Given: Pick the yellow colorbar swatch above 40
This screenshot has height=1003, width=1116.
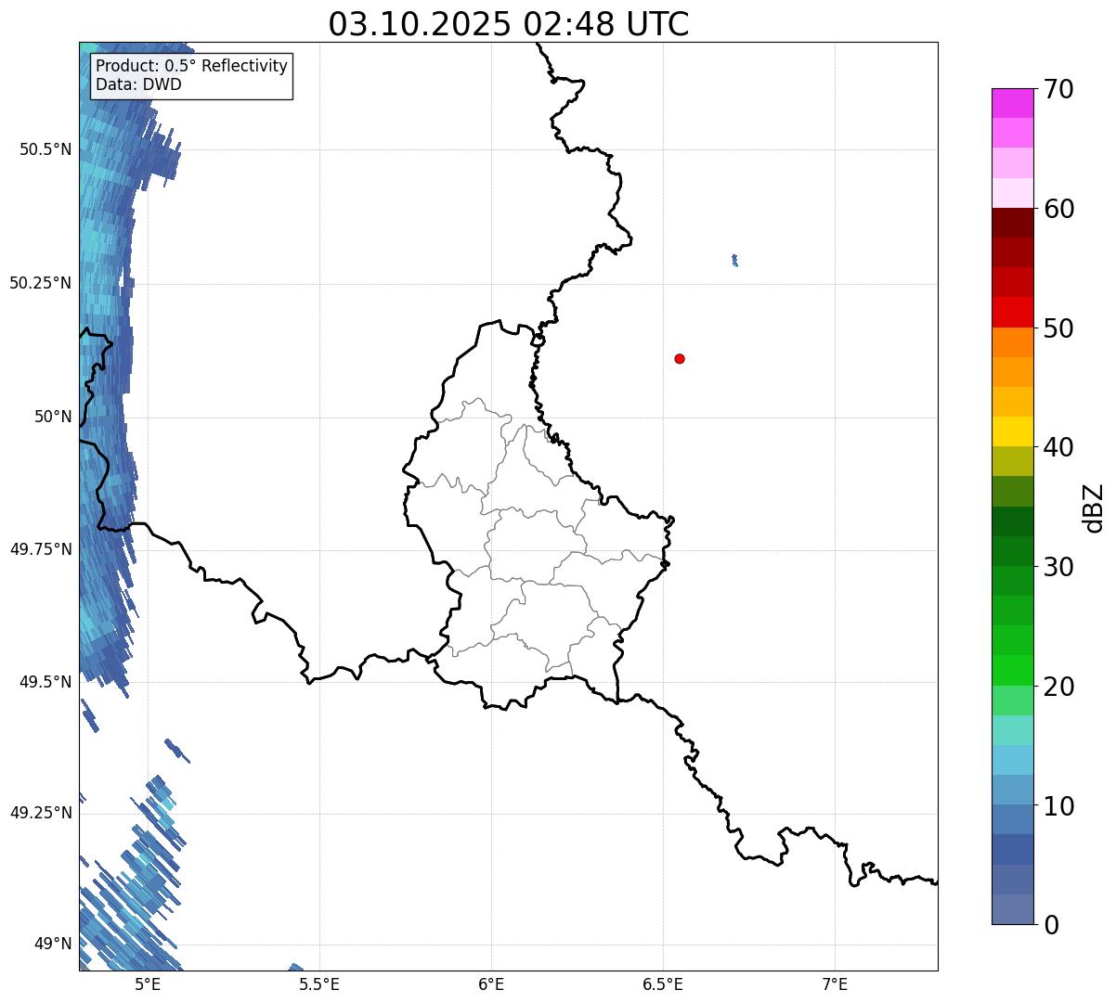Looking at the screenshot, I should point(1012,431).
